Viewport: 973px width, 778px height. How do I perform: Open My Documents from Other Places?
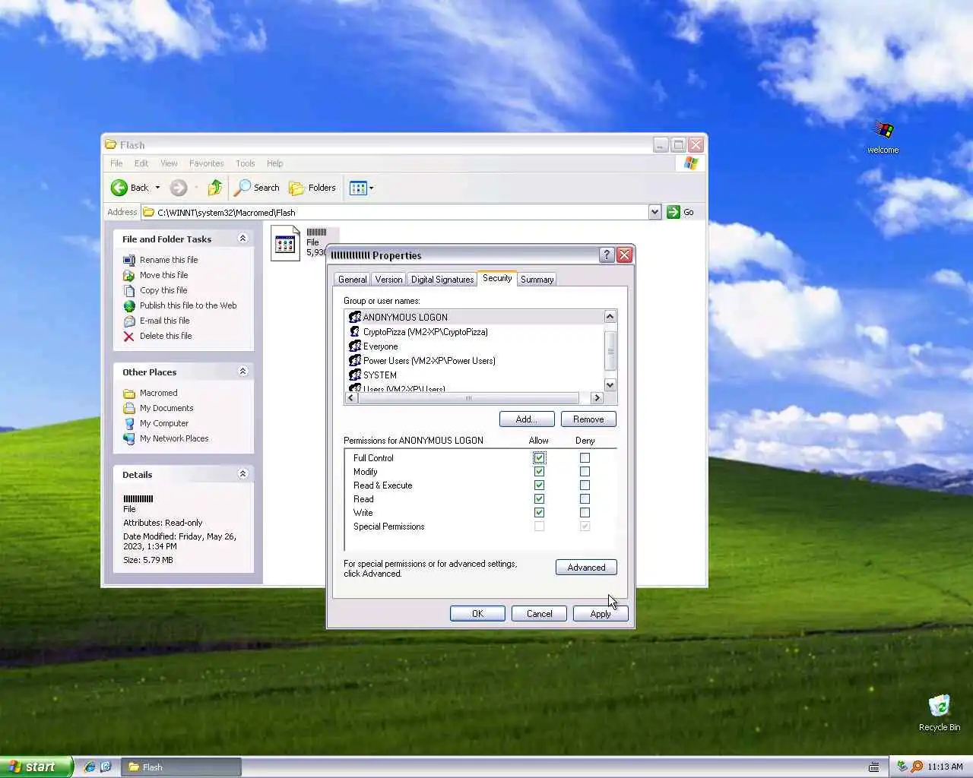(x=166, y=408)
